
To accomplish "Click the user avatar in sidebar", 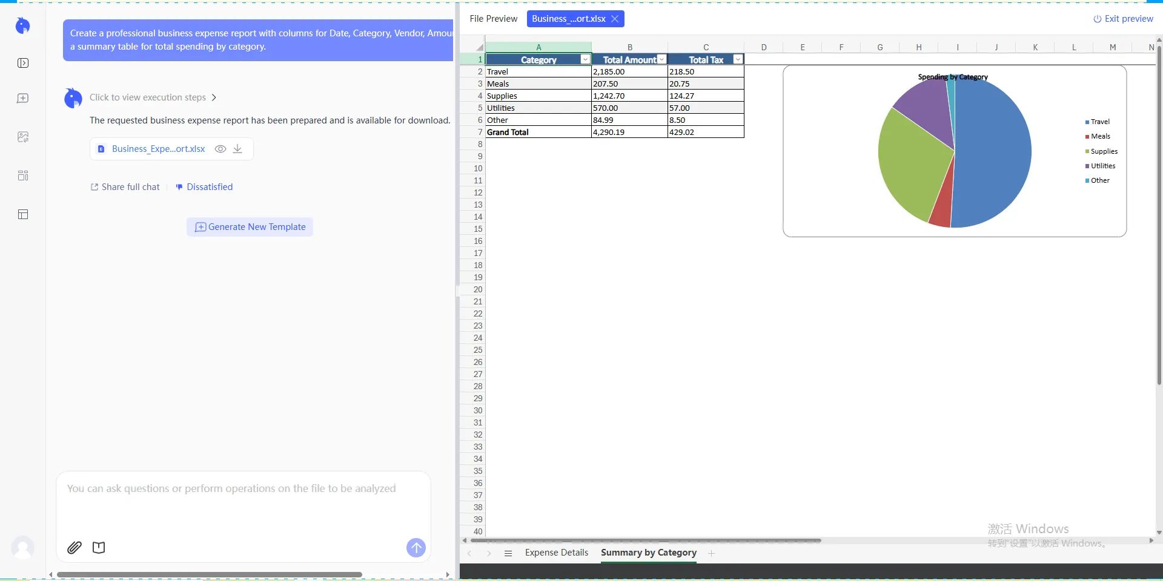I will [23, 547].
